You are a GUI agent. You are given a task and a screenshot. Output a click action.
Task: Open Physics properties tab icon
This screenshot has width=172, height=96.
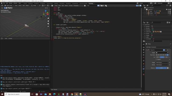144,66
